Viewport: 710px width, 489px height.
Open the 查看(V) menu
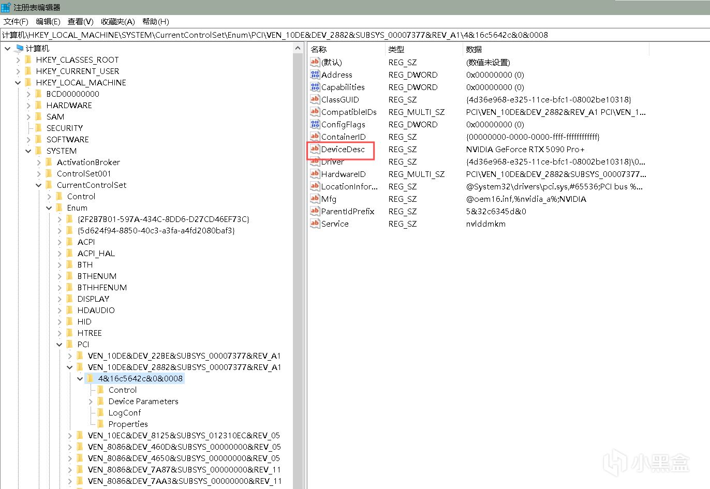tap(80, 21)
